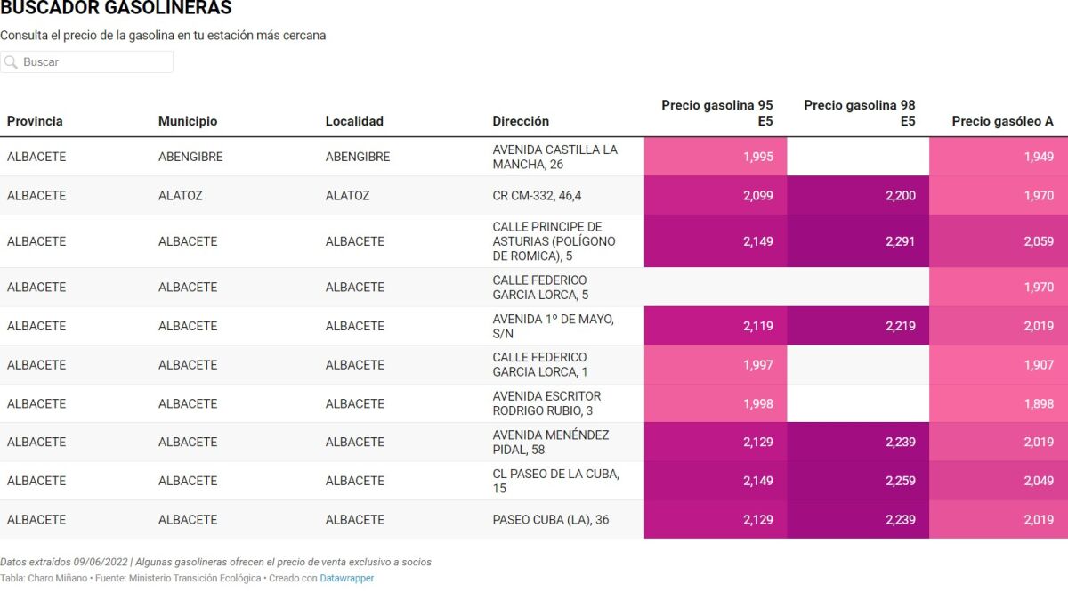Select address AVENIDA MENÉNDEZ PIDAL, 58
The width and height of the screenshot is (1068, 601).
(x=551, y=443)
